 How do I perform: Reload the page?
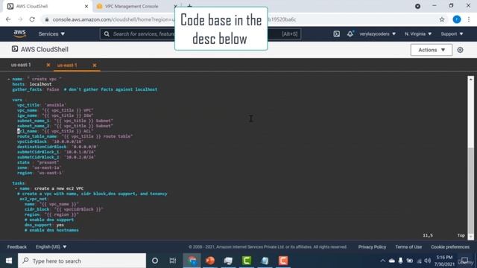coord(32,19)
